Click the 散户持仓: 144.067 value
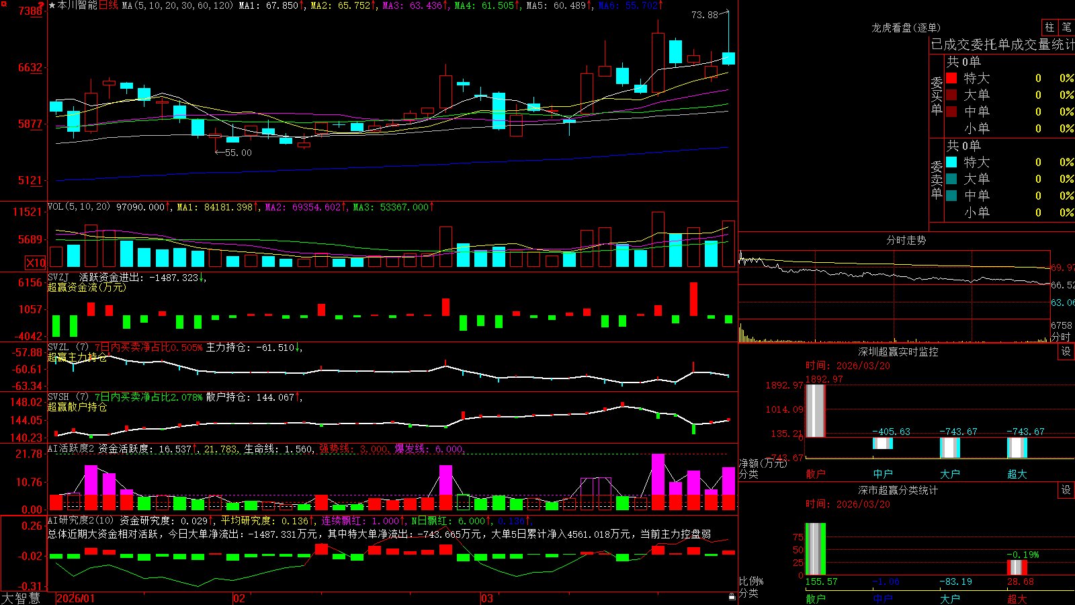 250,397
